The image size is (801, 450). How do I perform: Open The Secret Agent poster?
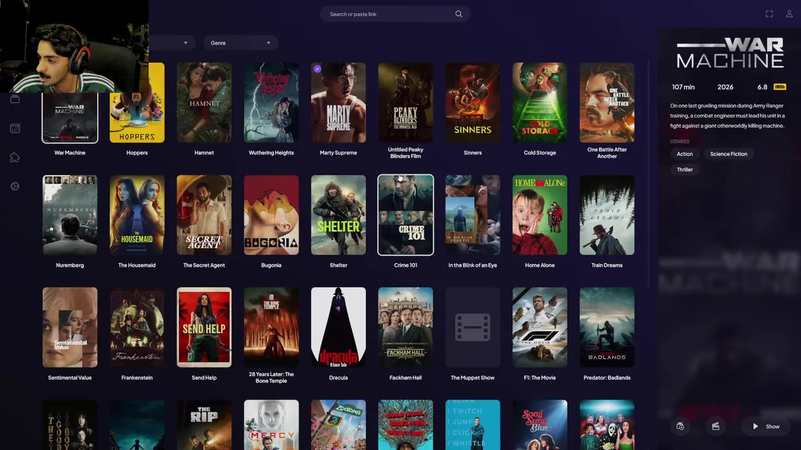coord(204,215)
